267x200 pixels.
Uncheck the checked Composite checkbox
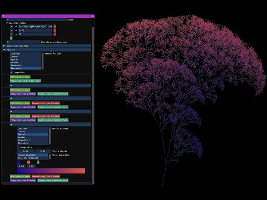[x=12, y=72]
